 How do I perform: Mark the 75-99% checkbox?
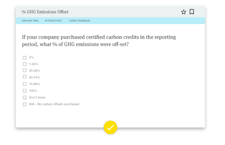pos(25,84)
